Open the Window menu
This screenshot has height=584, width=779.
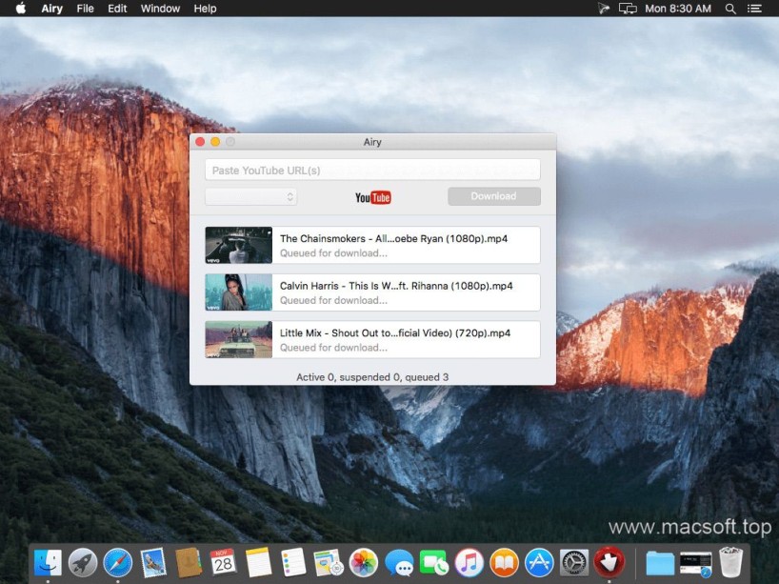click(160, 9)
